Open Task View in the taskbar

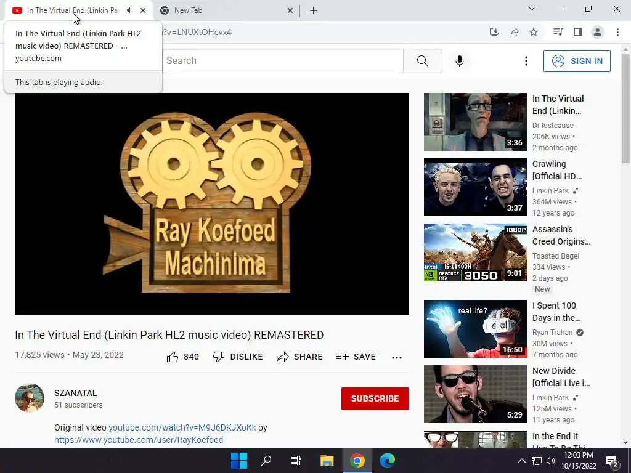pyautogui.click(x=296, y=461)
